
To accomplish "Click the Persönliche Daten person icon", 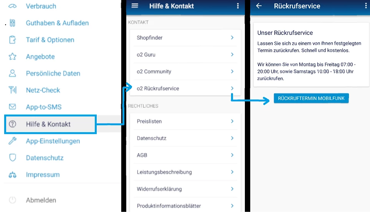I will click(13, 73).
